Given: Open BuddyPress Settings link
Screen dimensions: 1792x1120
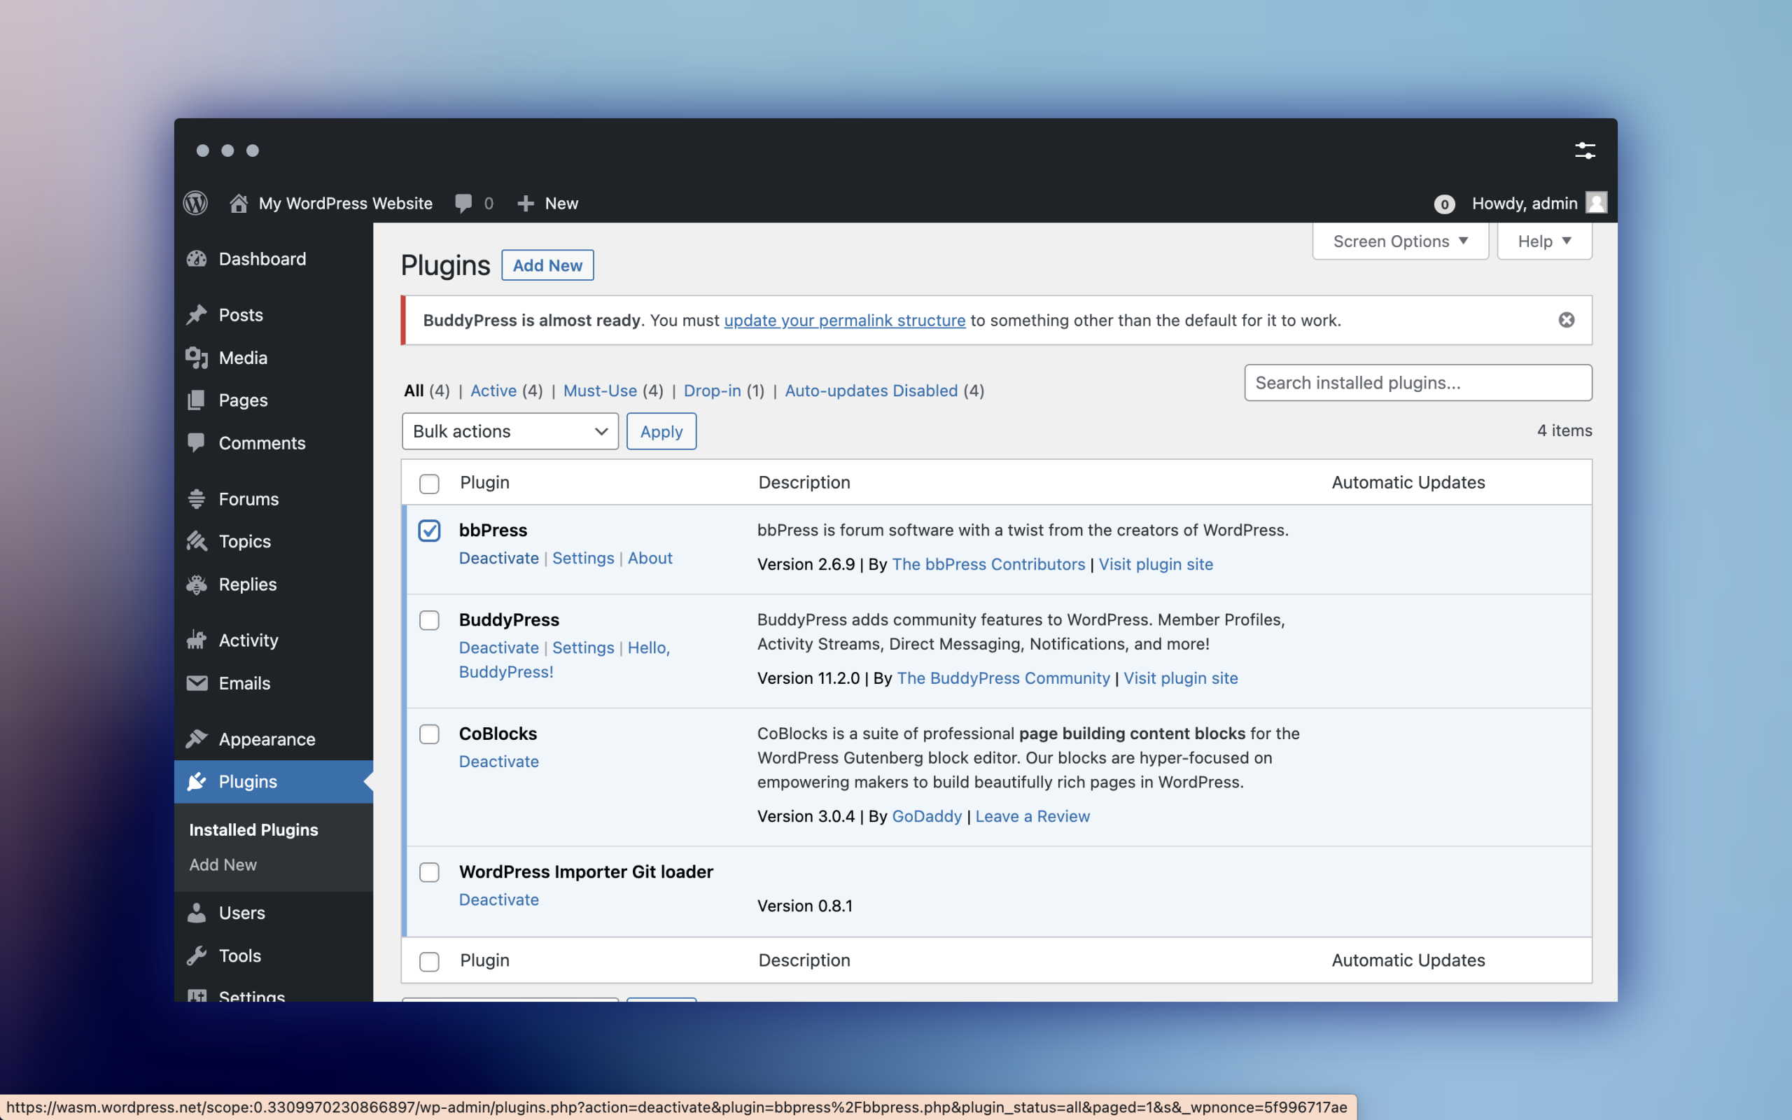Looking at the screenshot, I should [584, 647].
